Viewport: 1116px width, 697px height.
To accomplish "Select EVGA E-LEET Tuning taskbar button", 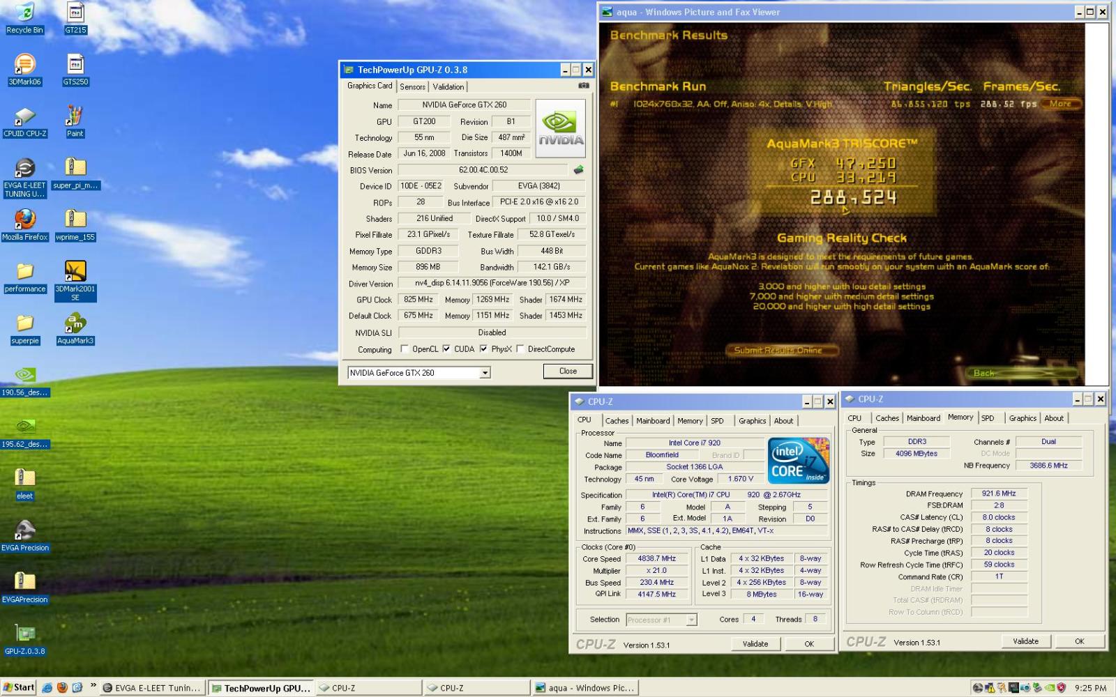I will 152,688.
